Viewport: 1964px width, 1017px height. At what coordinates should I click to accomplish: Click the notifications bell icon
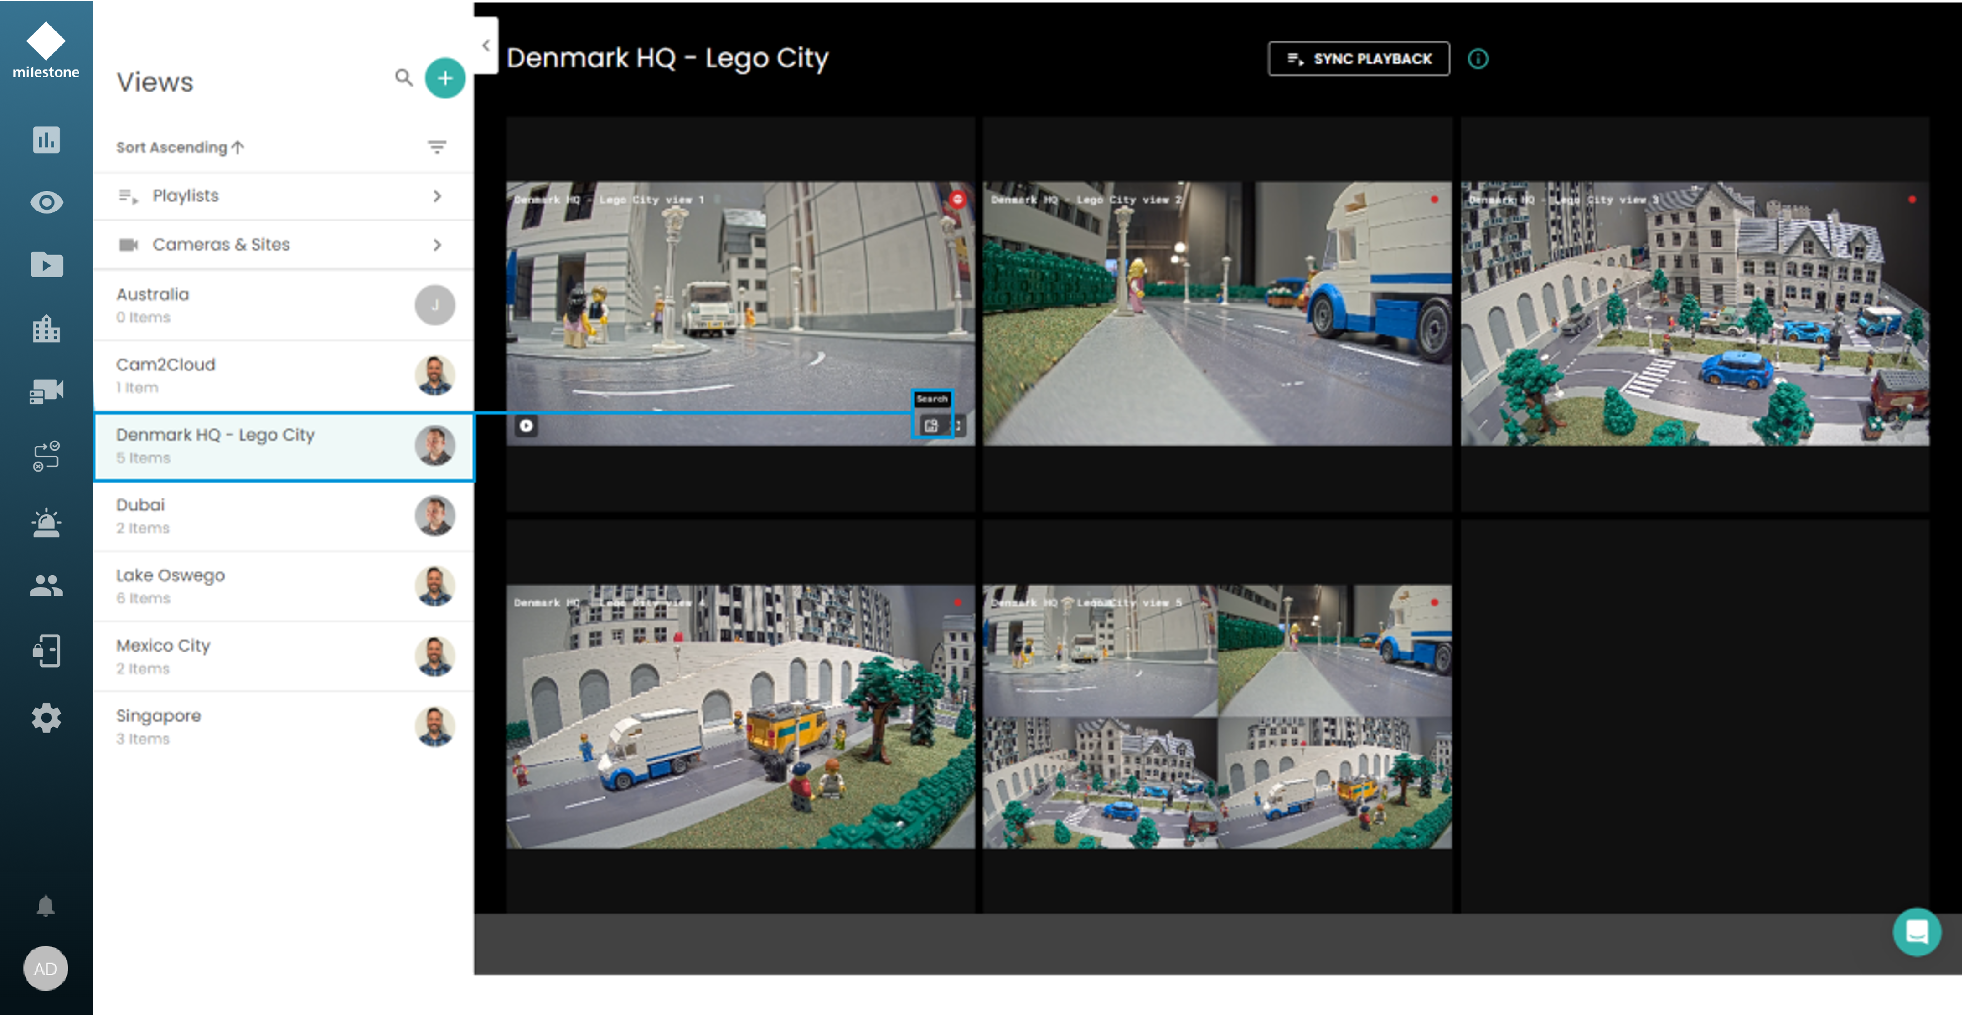[x=46, y=906]
